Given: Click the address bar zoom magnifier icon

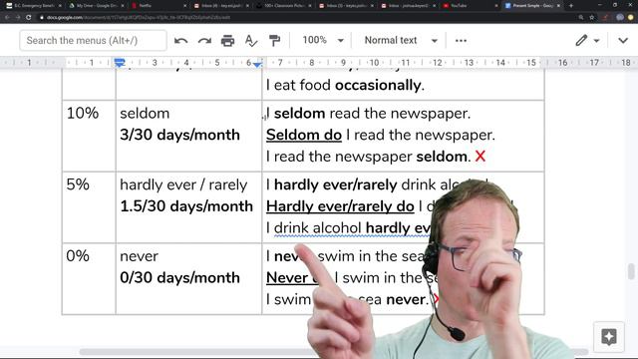Looking at the screenshot, I should pos(581,18).
